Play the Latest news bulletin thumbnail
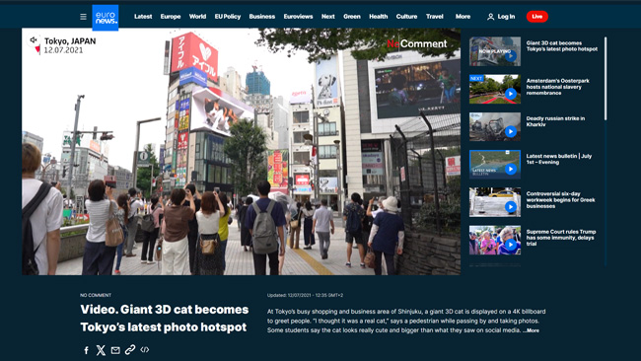Image resolution: width=641 pixels, height=361 pixels. [x=495, y=165]
